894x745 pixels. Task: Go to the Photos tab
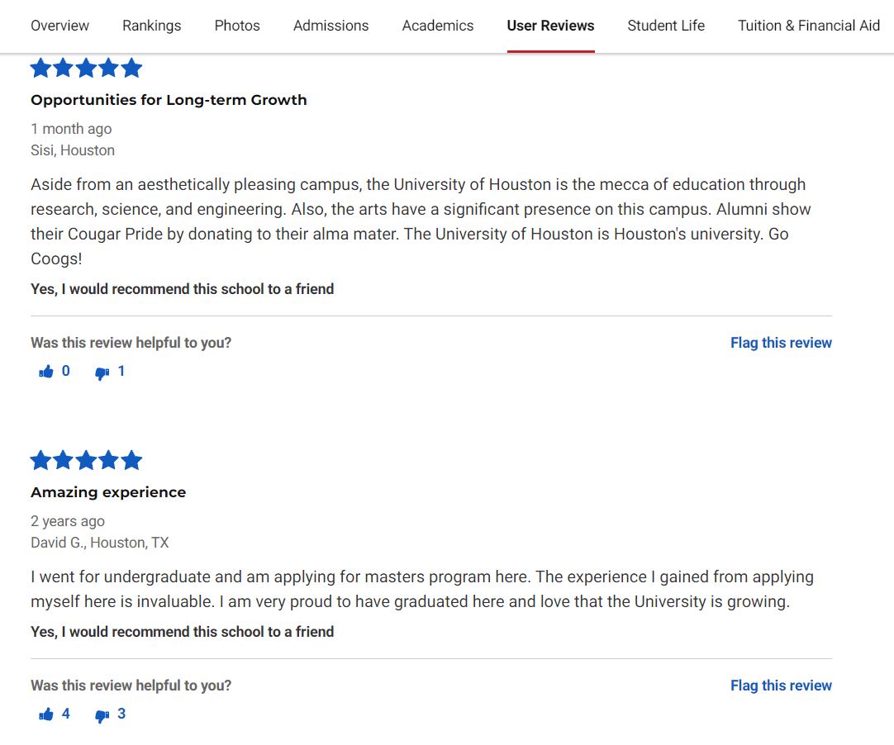click(237, 26)
